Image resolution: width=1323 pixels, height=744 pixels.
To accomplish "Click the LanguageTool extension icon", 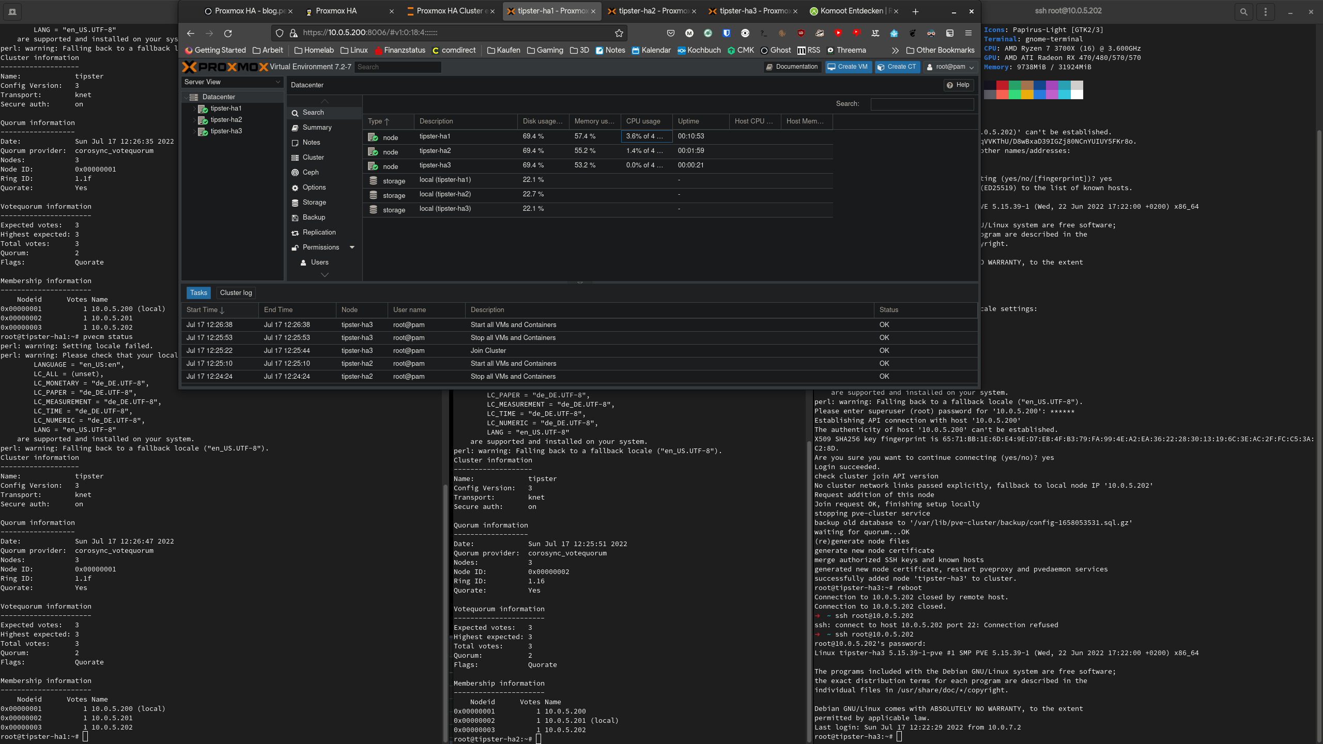I will coord(875,33).
